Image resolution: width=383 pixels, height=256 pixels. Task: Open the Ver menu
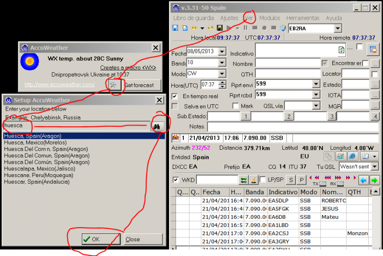249,18
